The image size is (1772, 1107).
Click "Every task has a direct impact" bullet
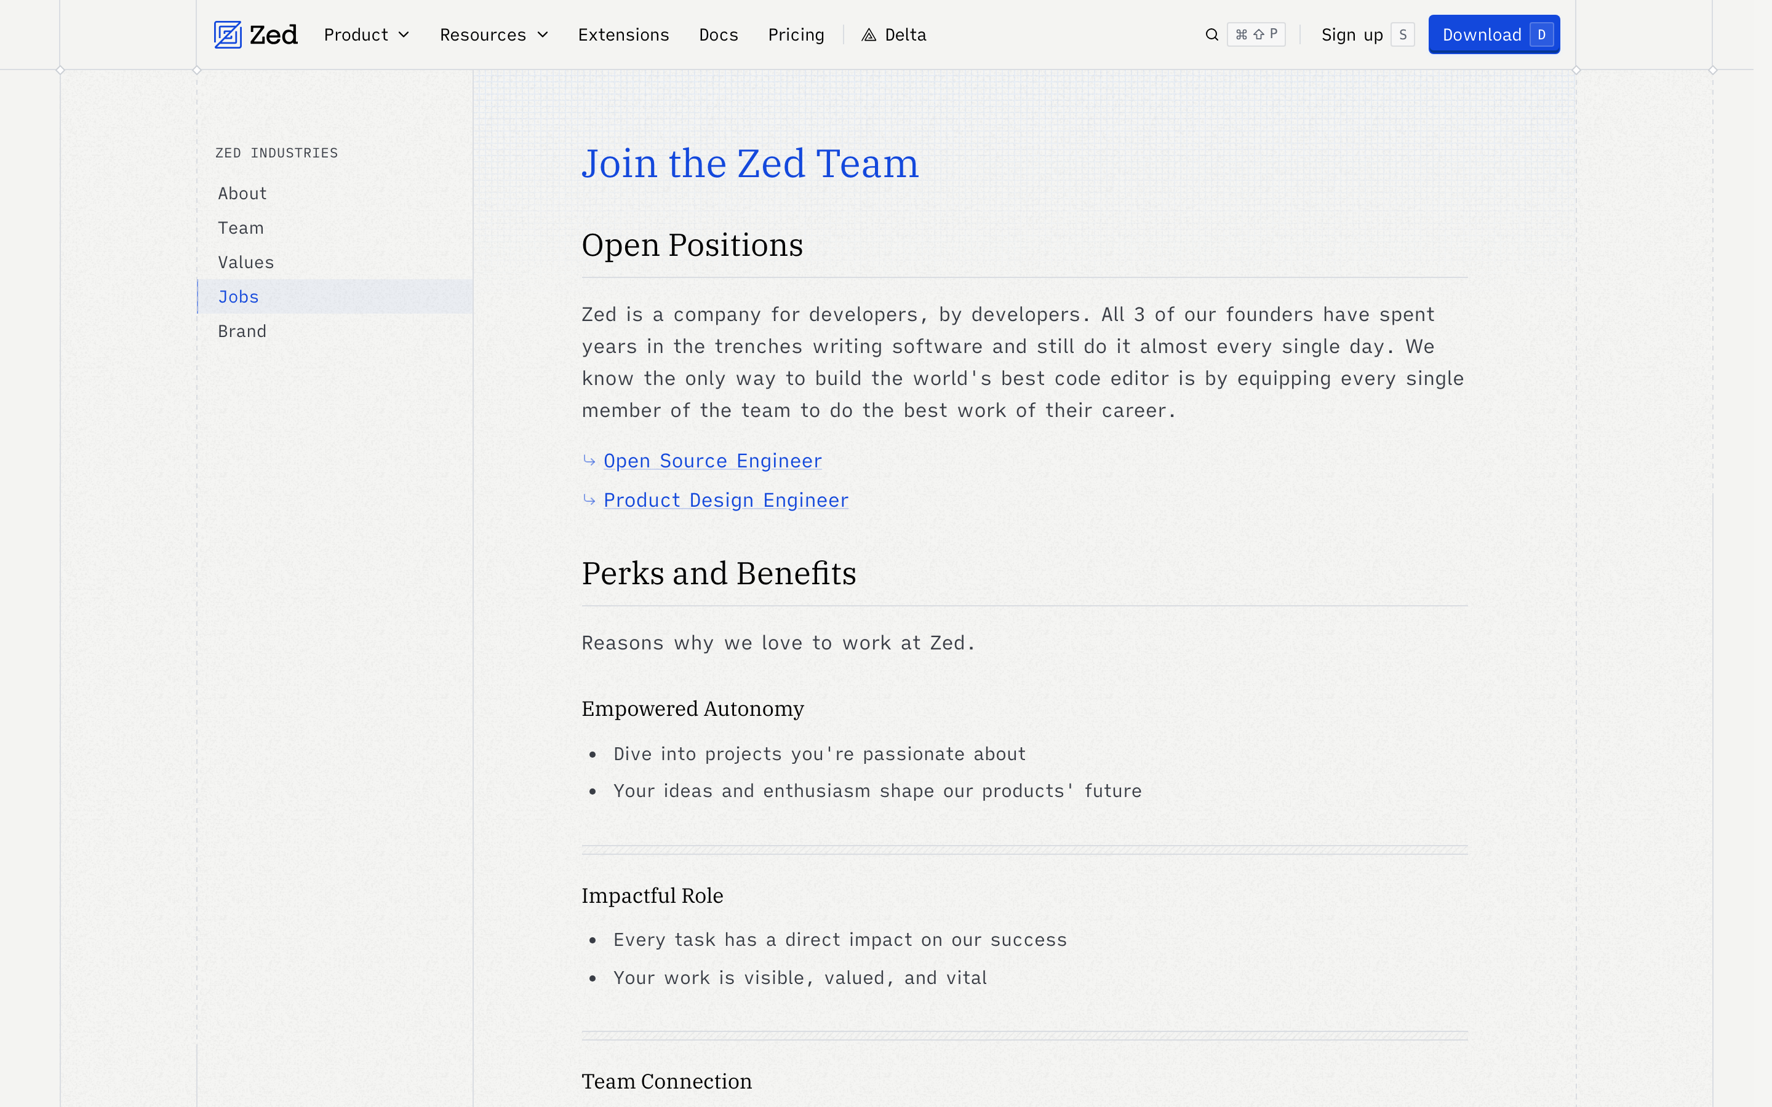[x=840, y=940]
